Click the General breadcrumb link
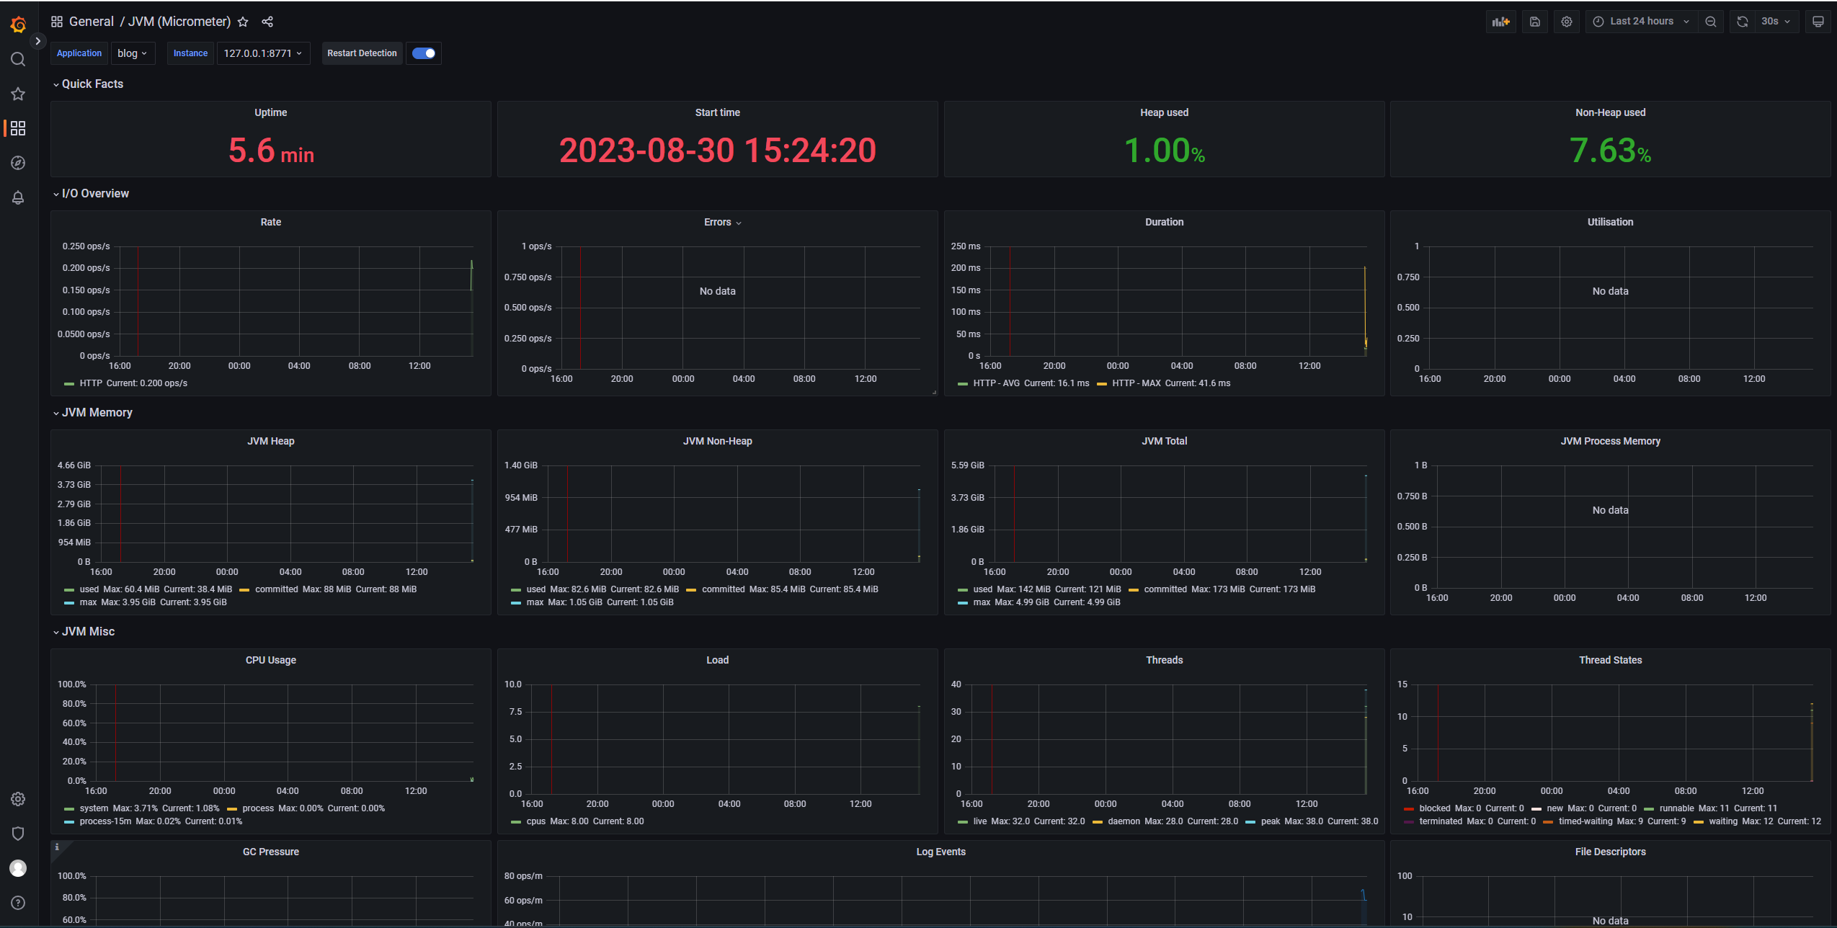Screen dimensions: 1837x928 coord(92,22)
